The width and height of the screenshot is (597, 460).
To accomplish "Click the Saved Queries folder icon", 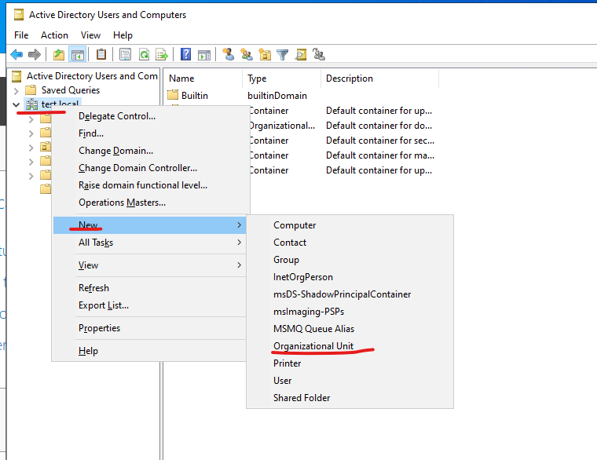I will (x=31, y=90).
